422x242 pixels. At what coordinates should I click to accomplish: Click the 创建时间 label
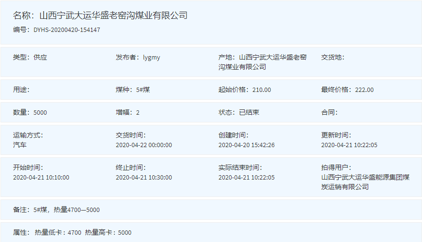[234, 135]
